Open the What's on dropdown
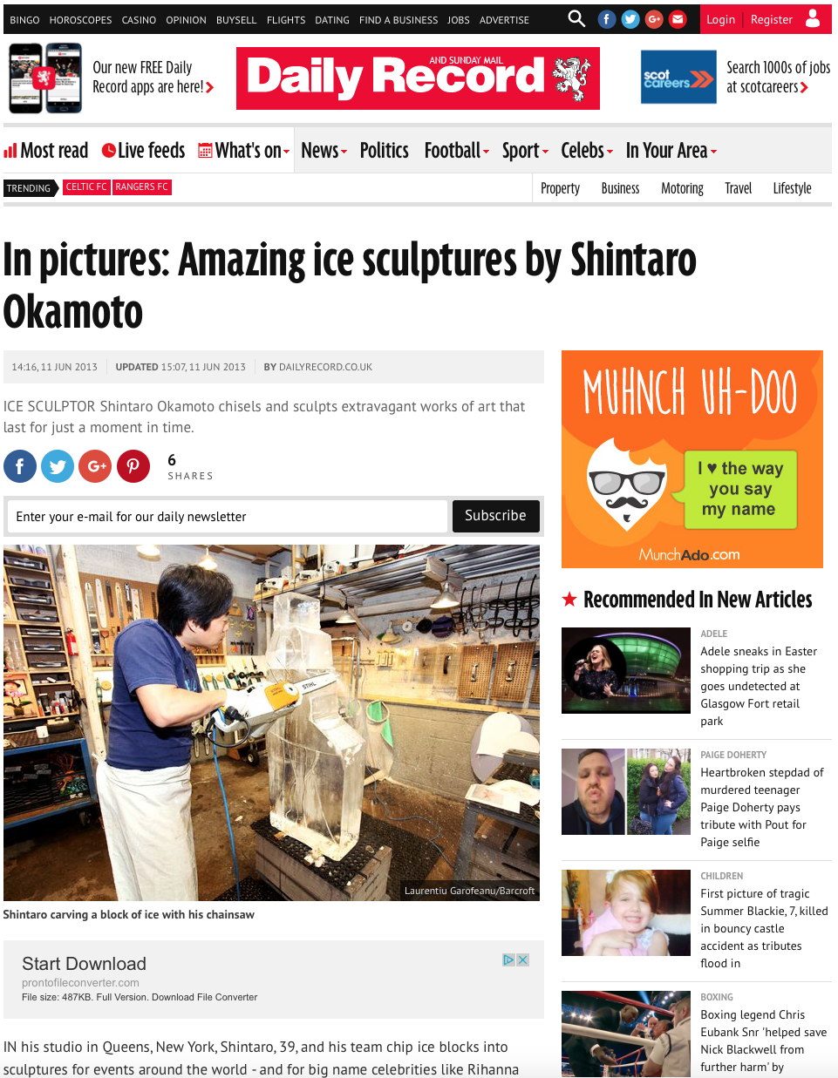 (244, 151)
